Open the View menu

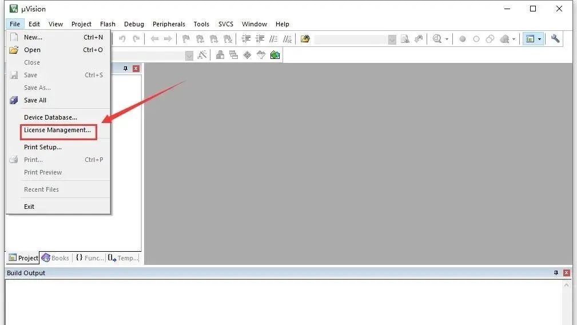click(x=55, y=24)
